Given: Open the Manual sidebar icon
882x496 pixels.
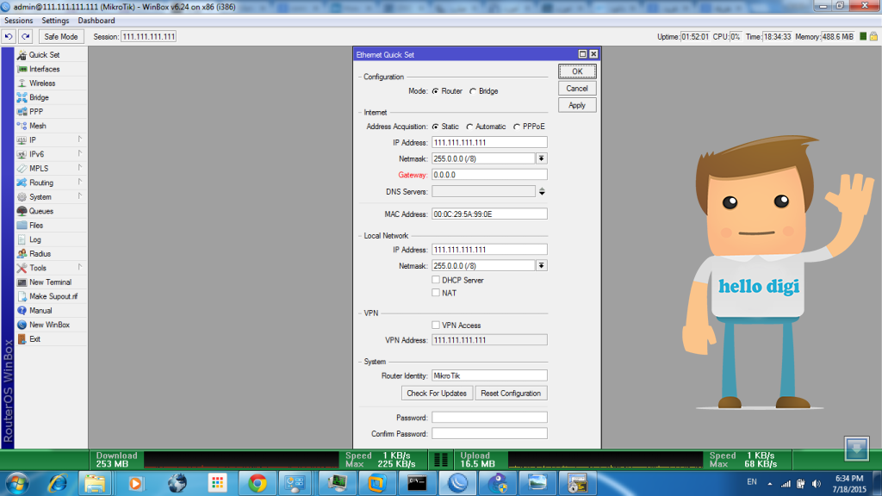Looking at the screenshot, I should pos(22,311).
